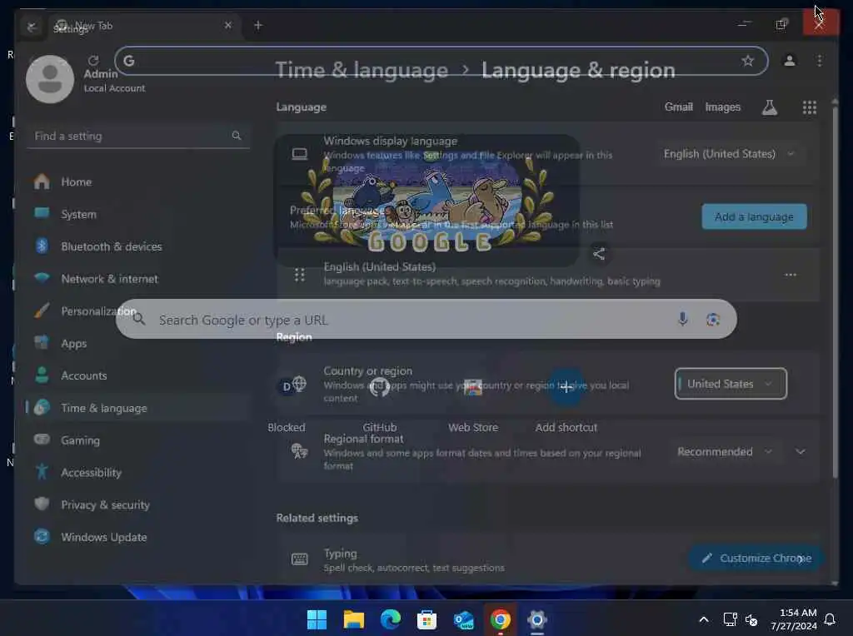Click the Admin account avatar
853x636 pixels.
50,79
